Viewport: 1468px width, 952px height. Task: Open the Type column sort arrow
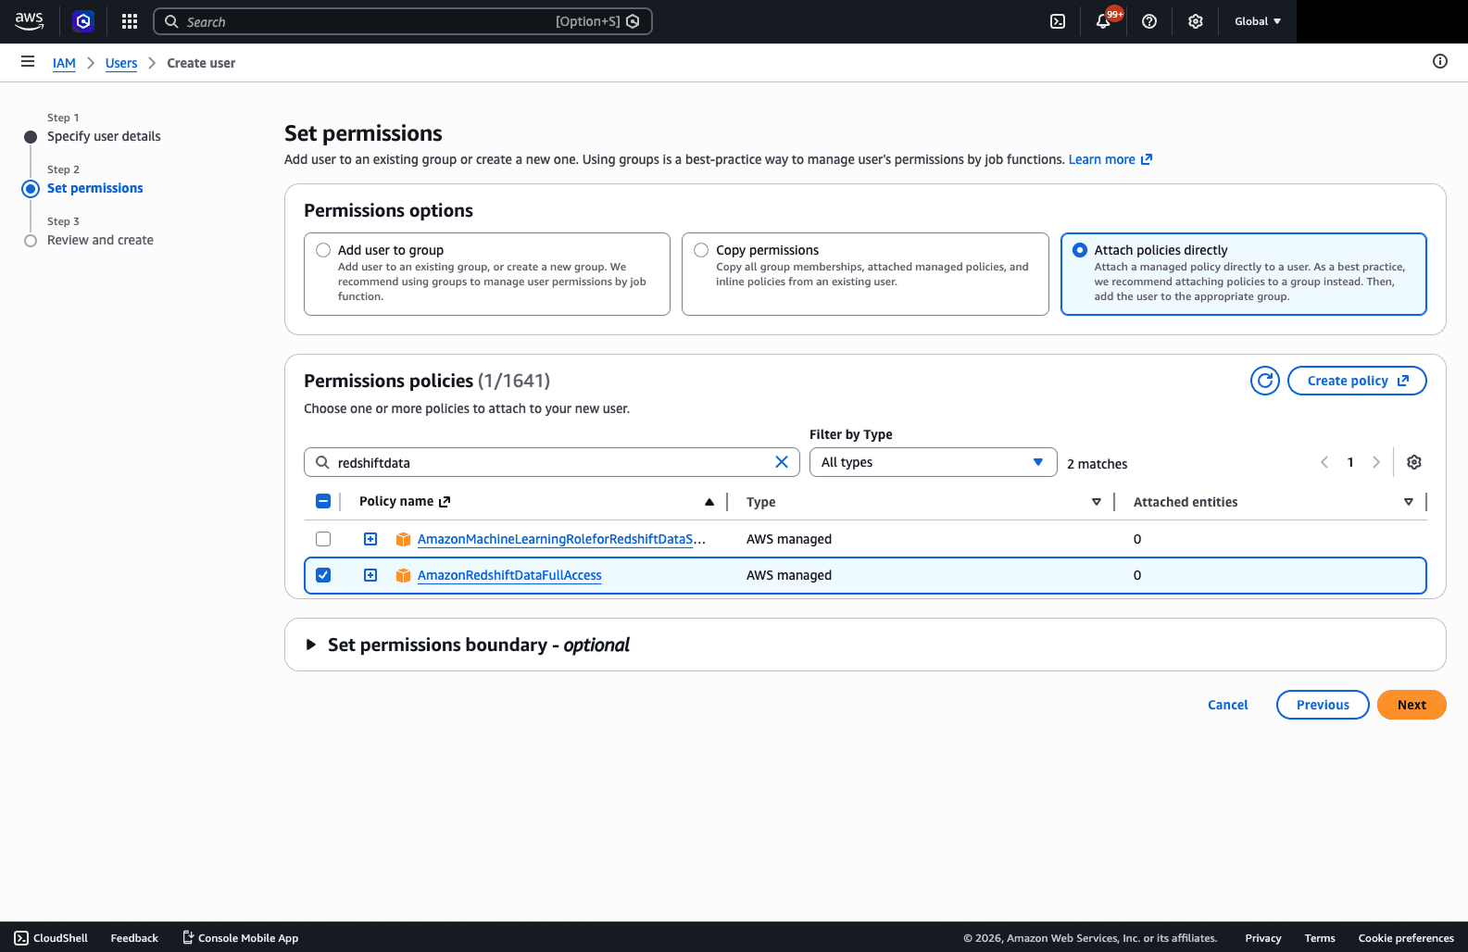point(1097,502)
